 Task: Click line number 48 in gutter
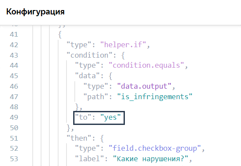[14, 107]
